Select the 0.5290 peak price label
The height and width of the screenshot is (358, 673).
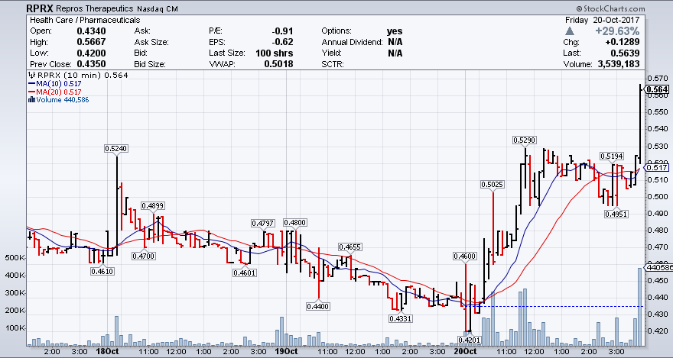(x=525, y=140)
